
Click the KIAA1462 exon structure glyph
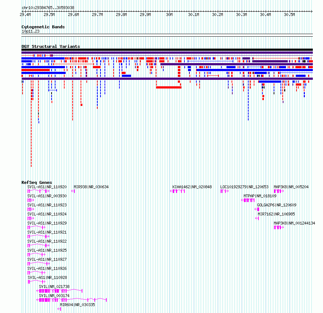[x=177, y=191]
